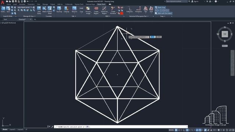Image resolution: width=235 pixels, height=132 pixels.
Task: Click the Plot printer icon in quick access toolbar
Action: (x=25, y=1)
